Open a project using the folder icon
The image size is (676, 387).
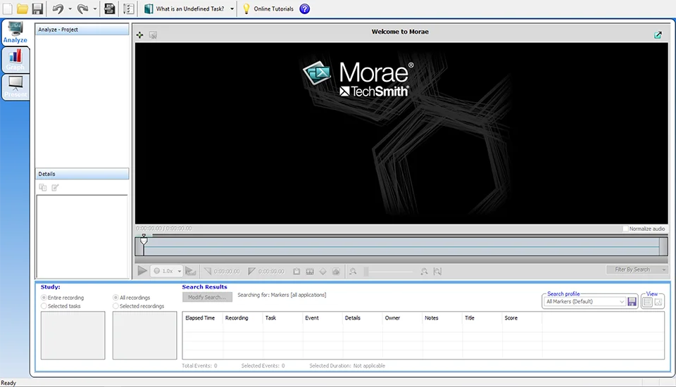(x=23, y=9)
